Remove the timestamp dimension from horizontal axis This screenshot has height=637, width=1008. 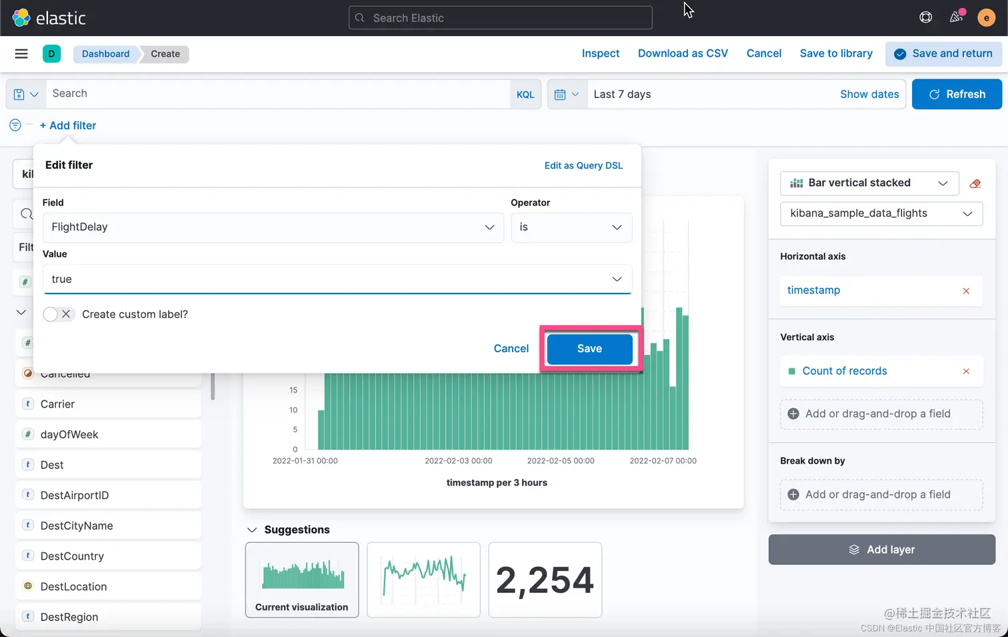tap(966, 291)
